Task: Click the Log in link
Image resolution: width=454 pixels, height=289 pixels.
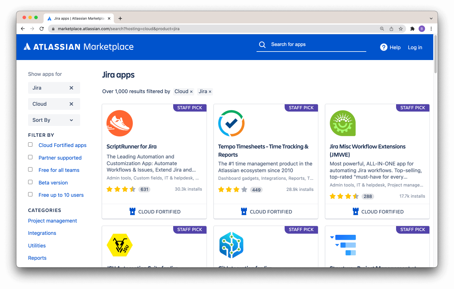Action: (x=415, y=47)
